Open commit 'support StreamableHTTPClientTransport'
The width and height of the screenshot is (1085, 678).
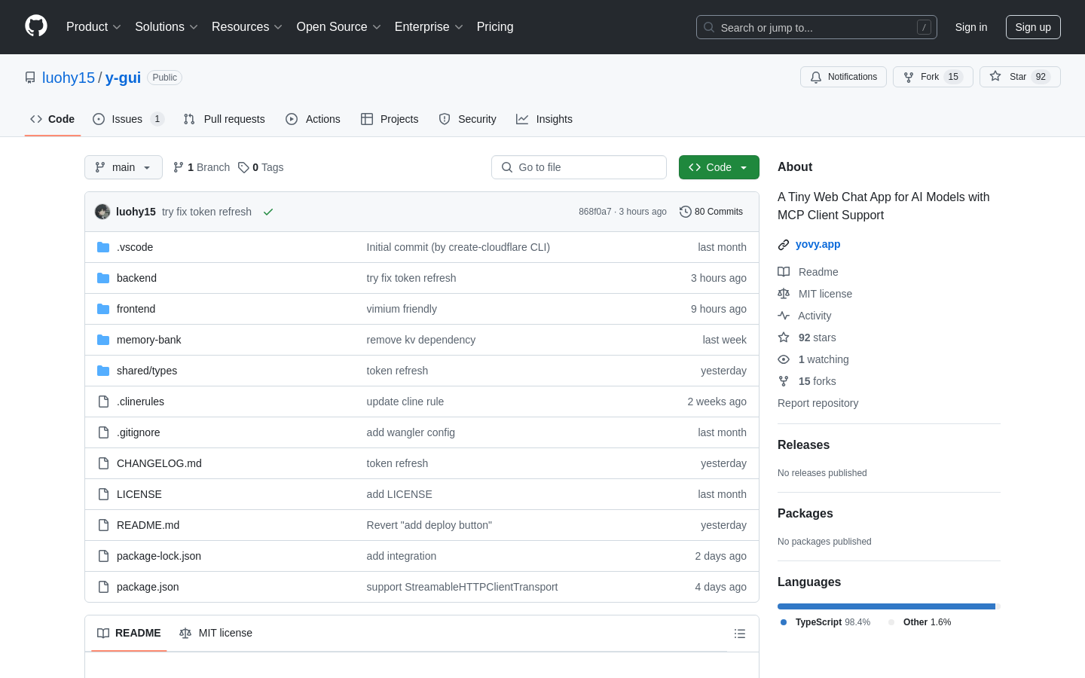pyautogui.click(x=462, y=587)
